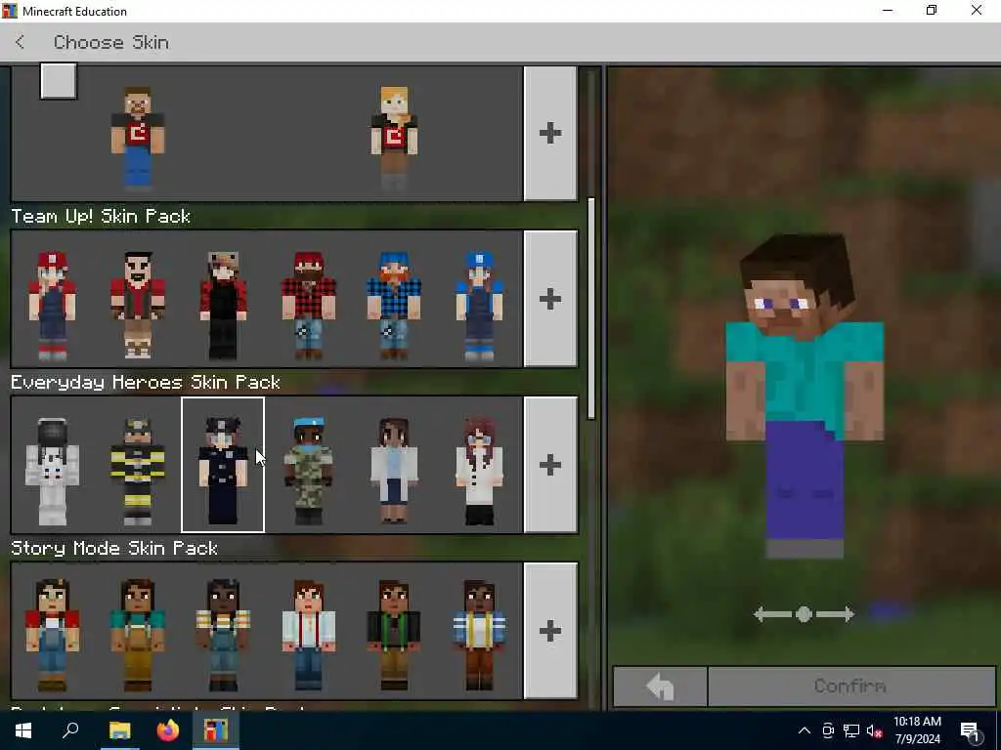
Task: Expand Team Up! Skin Pack with plus
Action: pos(550,299)
